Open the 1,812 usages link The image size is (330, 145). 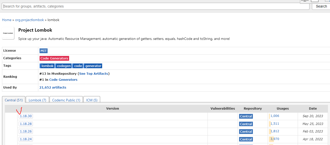pyautogui.click(x=275, y=131)
